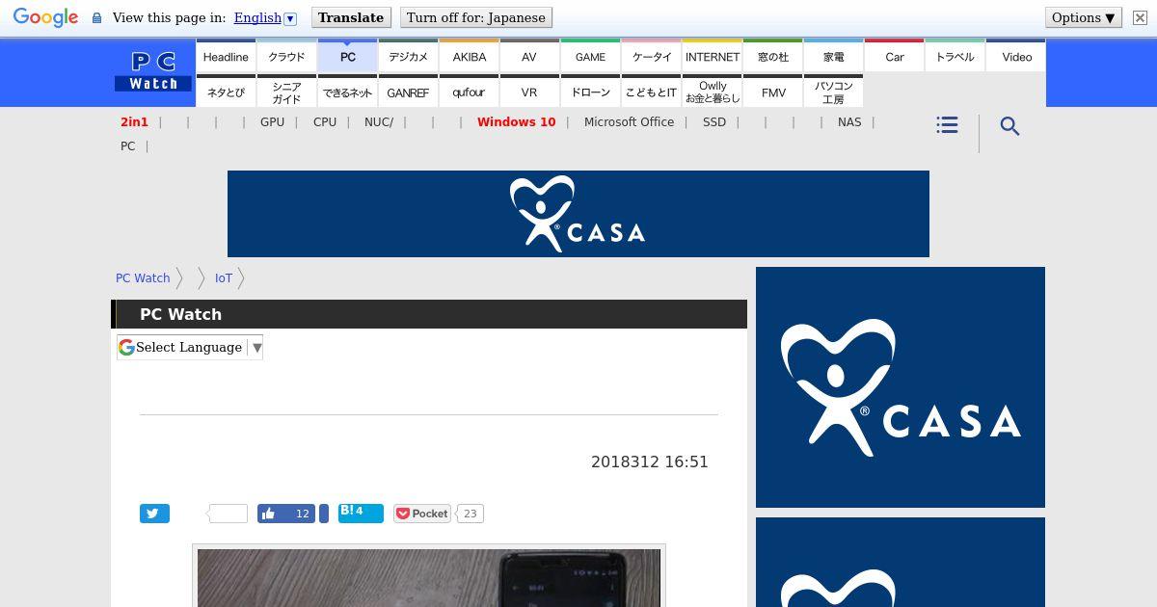Open the qufour tab
1157x607 pixels.
click(469, 92)
